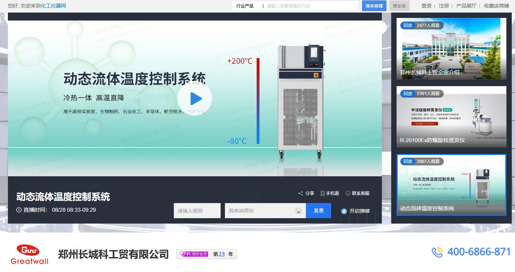Image resolution: width=515 pixels, height=272 pixels.
Task: Click the 直播时间 08/28 08:33-09:29 text
Action: click(60, 210)
